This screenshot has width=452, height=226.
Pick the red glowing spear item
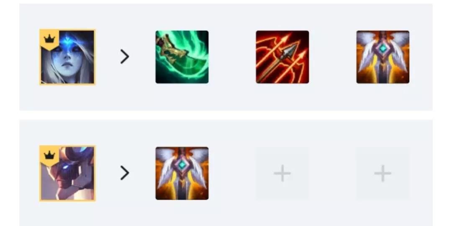[282, 57]
